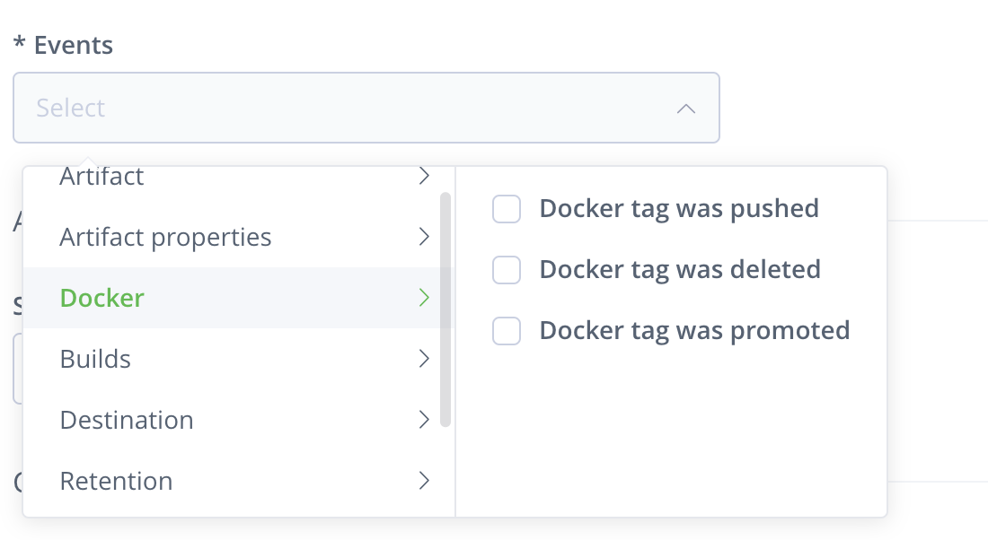Click the chevron arrow next to Artifact
988x540 pixels.
424,176
